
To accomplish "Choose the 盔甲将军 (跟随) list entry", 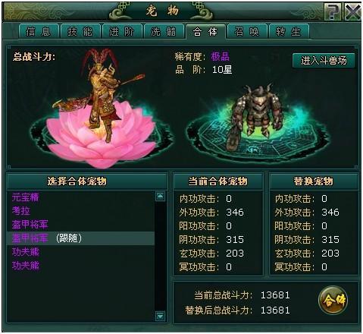I will pyautogui.click(x=81, y=238).
